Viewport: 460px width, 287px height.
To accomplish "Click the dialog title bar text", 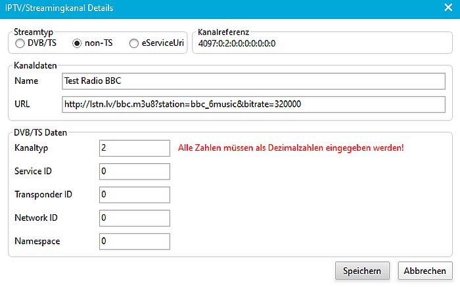I will coord(60,9).
